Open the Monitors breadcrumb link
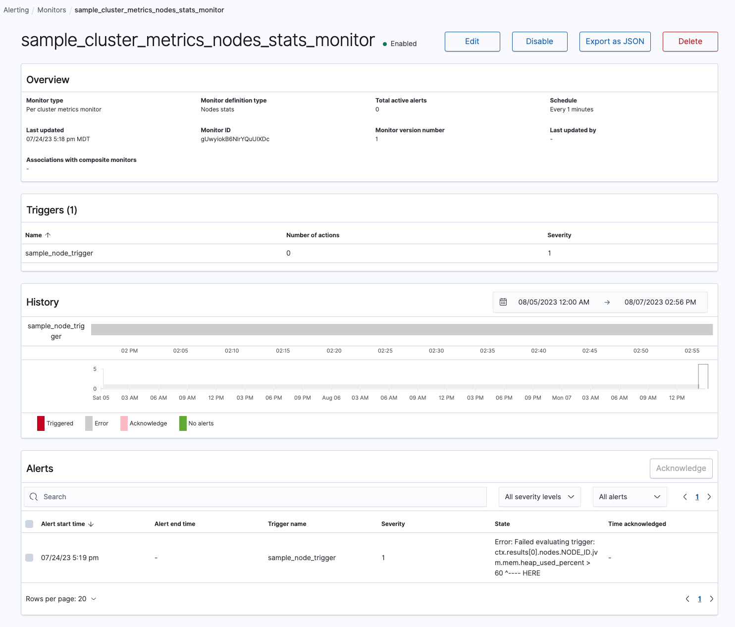This screenshot has height=627, width=735. tap(52, 9)
